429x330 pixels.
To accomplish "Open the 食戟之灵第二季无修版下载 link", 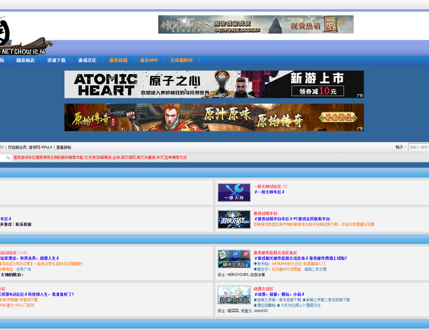I will 326,300.
